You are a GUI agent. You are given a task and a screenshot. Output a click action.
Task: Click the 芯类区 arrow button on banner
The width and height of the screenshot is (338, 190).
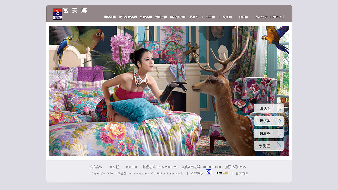click(269, 146)
